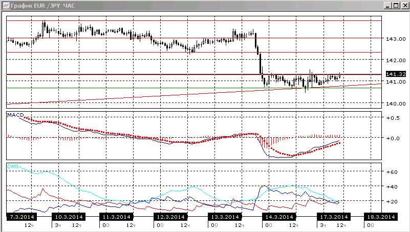Select the 17.3.2014 date marker

[334, 217]
